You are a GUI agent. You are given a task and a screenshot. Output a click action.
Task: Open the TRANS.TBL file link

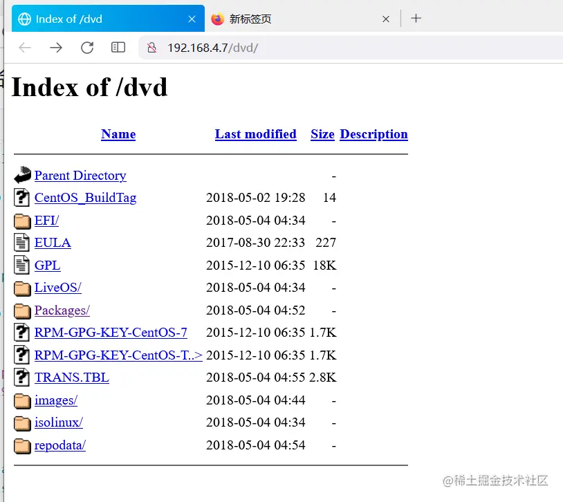(x=72, y=378)
